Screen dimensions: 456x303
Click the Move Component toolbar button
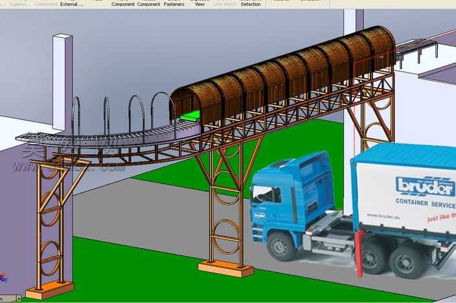click(x=122, y=3)
